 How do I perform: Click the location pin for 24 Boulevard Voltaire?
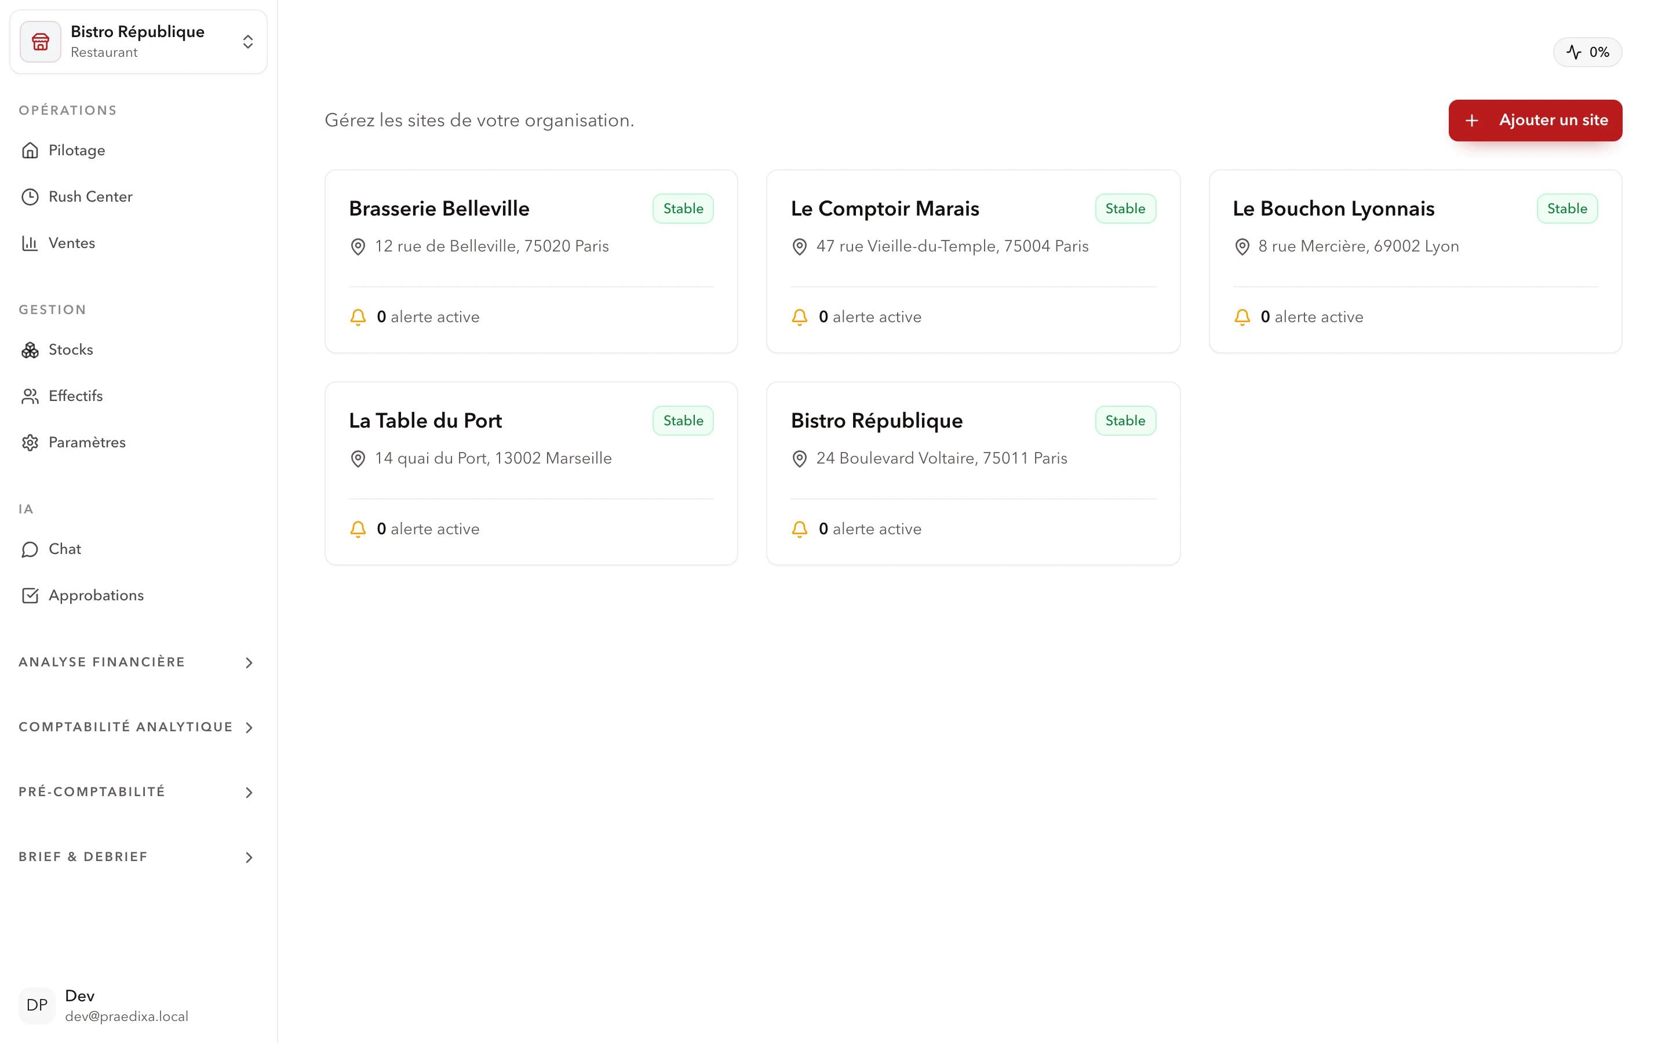coord(799,458)
